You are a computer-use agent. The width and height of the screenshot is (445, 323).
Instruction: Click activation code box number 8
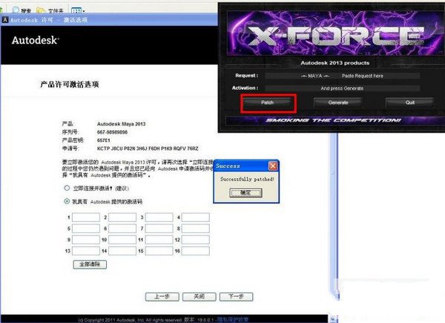point(196,229)
